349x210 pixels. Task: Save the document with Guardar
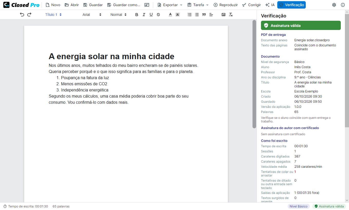93,5
